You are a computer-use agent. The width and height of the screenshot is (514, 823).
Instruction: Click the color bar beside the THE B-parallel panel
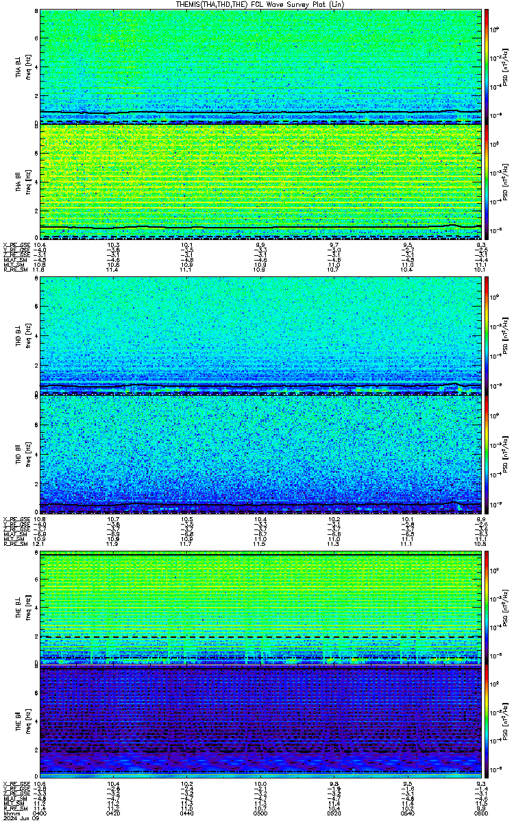487,720
